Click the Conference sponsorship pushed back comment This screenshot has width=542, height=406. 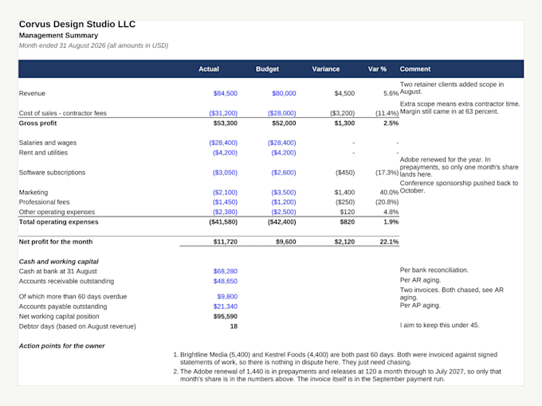(459, 187)
